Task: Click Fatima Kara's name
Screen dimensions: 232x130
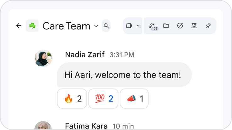Action: (86, 126)
